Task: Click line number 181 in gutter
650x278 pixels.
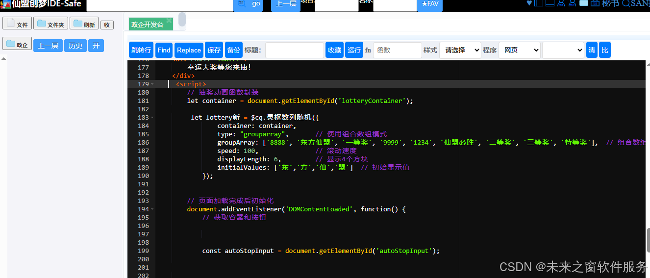Action: point(143,101)
